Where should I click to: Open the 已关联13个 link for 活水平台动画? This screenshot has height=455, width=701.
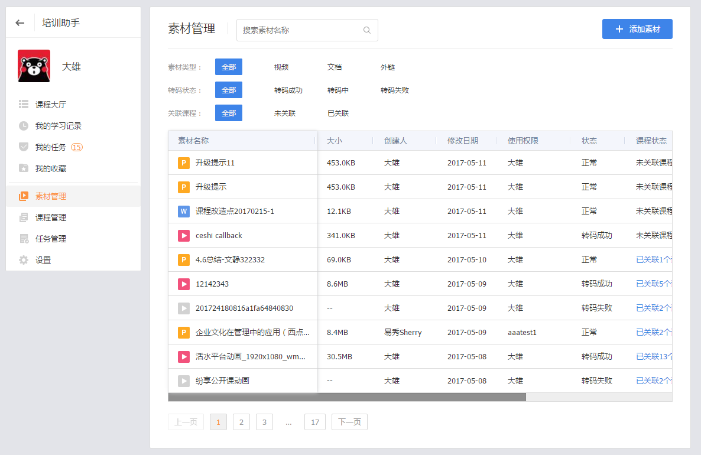(654, 357)
